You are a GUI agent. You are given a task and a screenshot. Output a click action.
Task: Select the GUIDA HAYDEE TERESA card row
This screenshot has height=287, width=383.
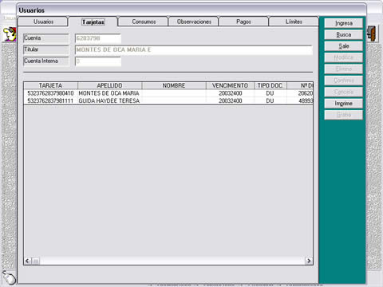pos(168,100)
